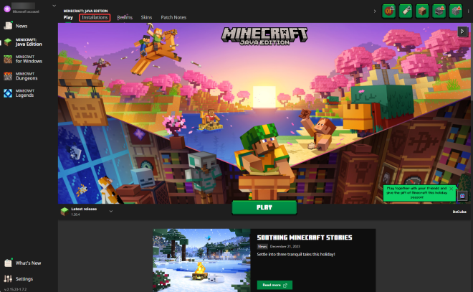This screenshot has width=473, height=292.
Task: Click the Read more button
Action: click(x=274, y=285)
